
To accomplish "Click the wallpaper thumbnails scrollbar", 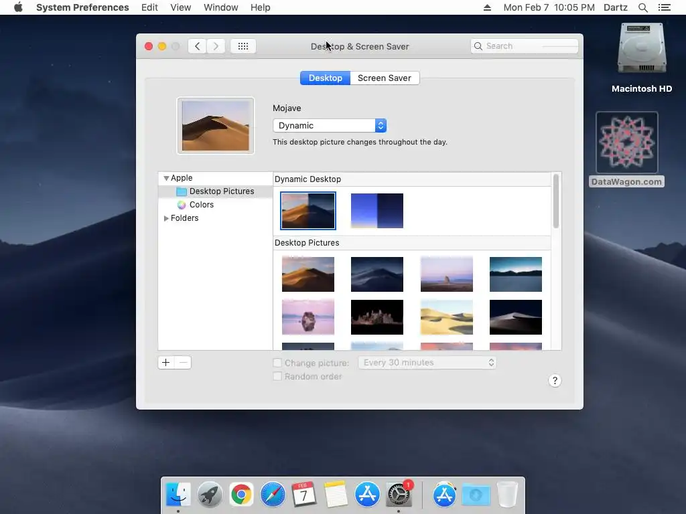I will pos(556,201).
